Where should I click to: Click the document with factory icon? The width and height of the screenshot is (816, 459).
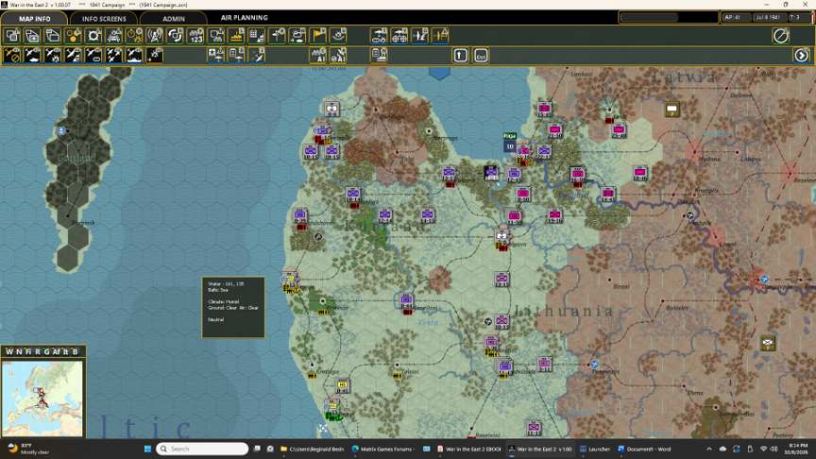pos(380,55)
